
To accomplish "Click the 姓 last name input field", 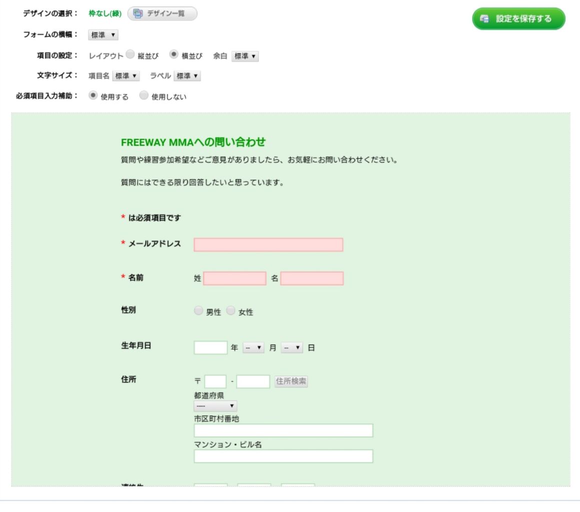I will click(234, 278).
